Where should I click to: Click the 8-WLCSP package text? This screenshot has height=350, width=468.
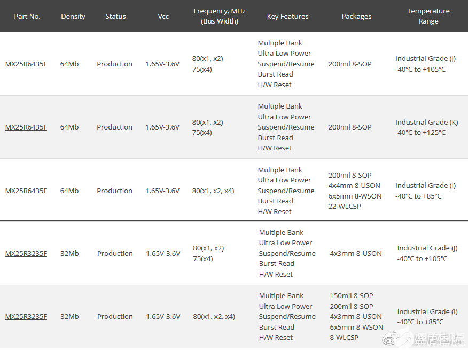344,338
